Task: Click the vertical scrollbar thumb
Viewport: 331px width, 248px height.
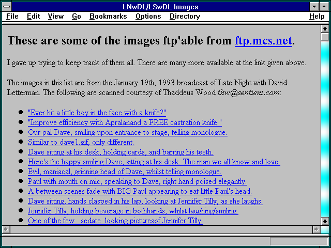Action: point(325,37)
